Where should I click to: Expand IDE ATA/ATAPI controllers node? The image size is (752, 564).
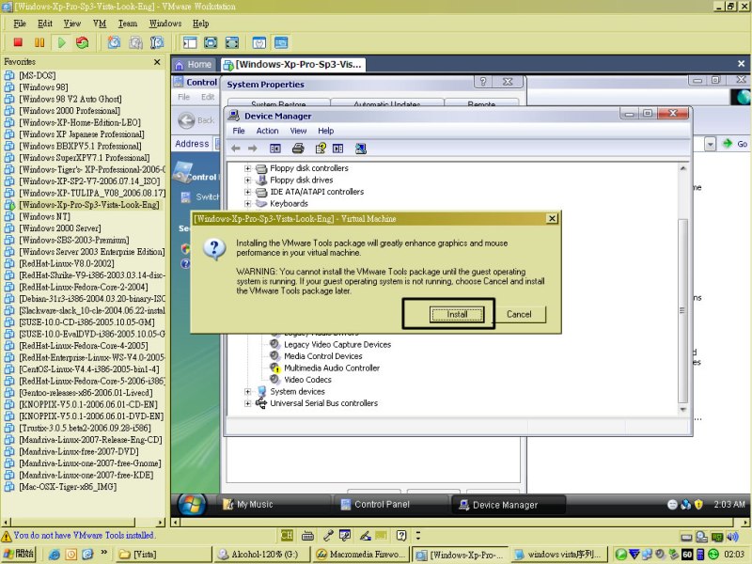point(247,192)
